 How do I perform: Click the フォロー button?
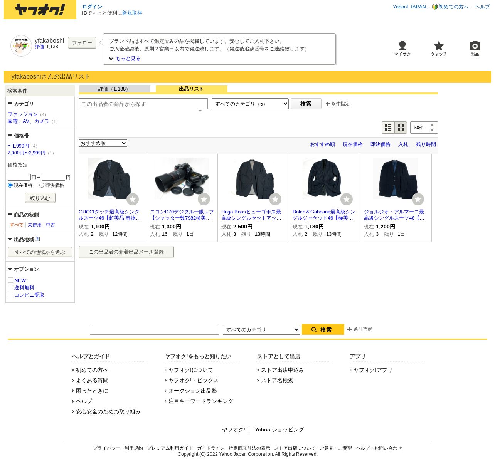coord(82,43)
